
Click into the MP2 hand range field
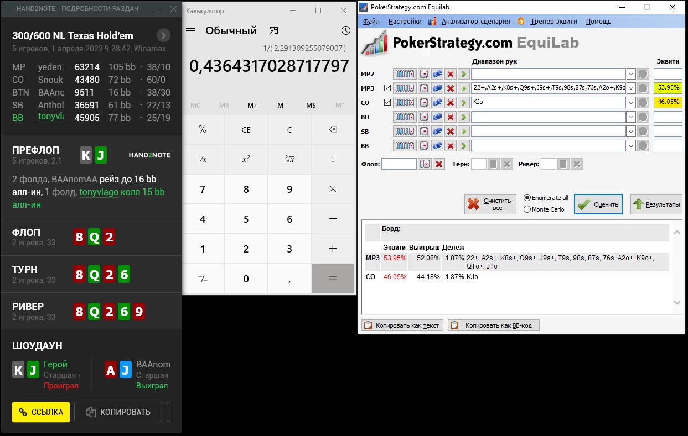pos(549,73)
